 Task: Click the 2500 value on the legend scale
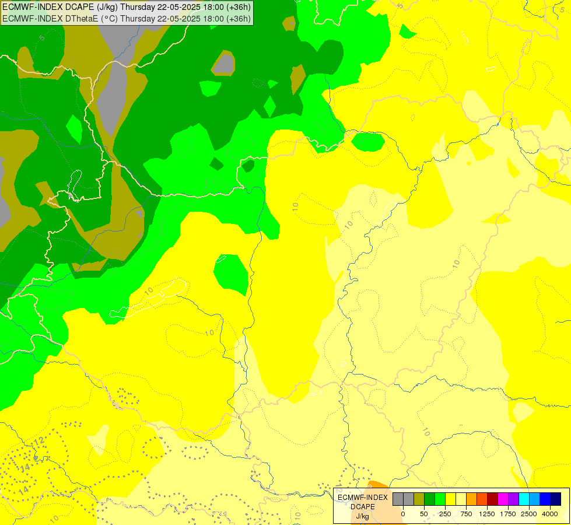point(529,514)
